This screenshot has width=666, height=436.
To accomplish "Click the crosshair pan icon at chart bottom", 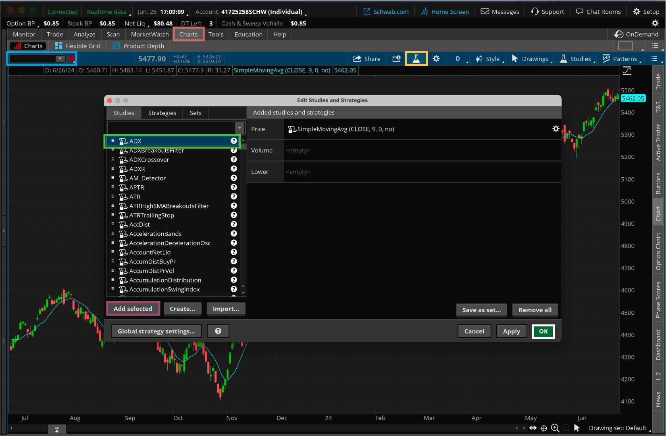I will pos(544,428).
